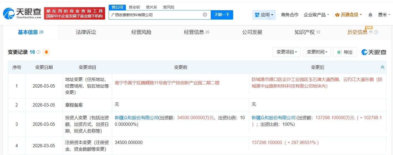Viewport: 393px width, 155px height.
Task: Click the help icon beside 历史信息 tab
Action: 376,32
